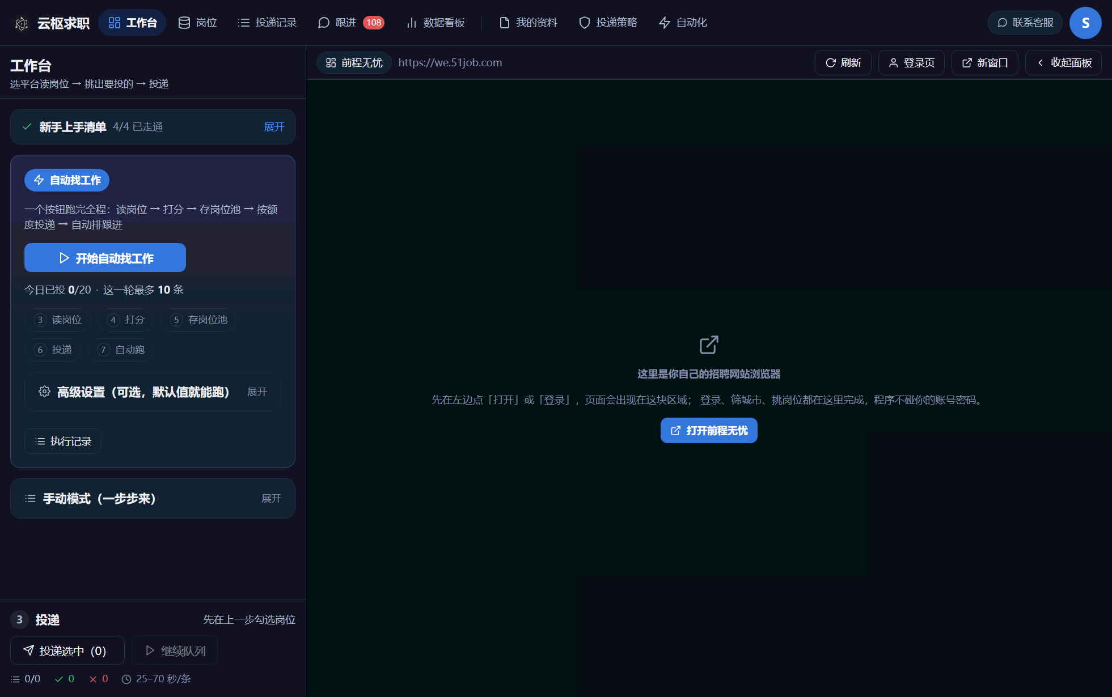The height and width of the screenshot is (697, 1112).
Task: Click the 25–70 秒/条 interval indicator
Action: click(x=156, y=679)
